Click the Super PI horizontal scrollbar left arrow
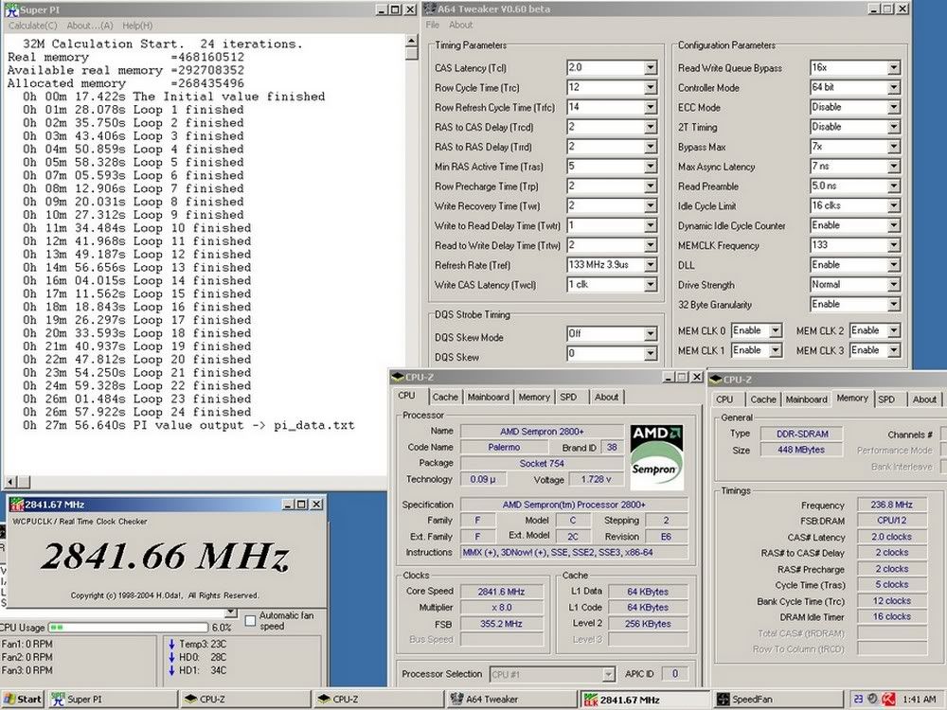Image resolution: width=947 pixels, height=710 pixels. 10,482
